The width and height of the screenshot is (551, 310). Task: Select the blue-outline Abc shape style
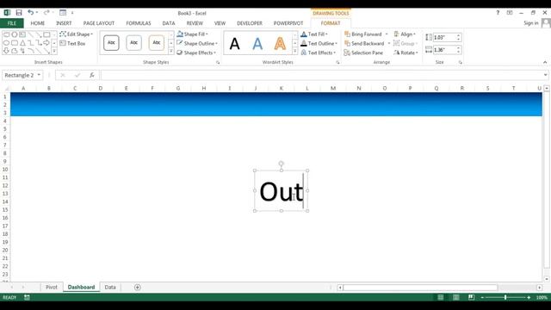133,43
